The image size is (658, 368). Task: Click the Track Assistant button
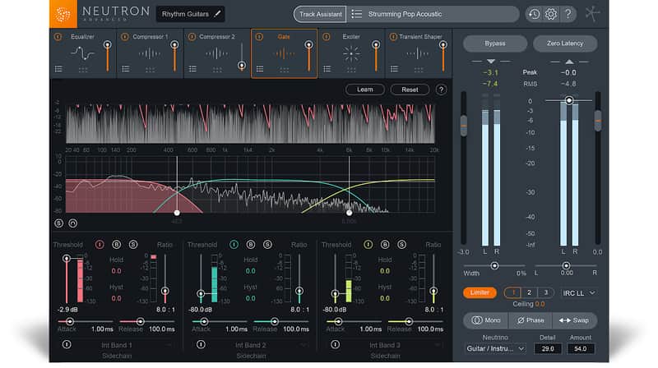coord(320,14)
